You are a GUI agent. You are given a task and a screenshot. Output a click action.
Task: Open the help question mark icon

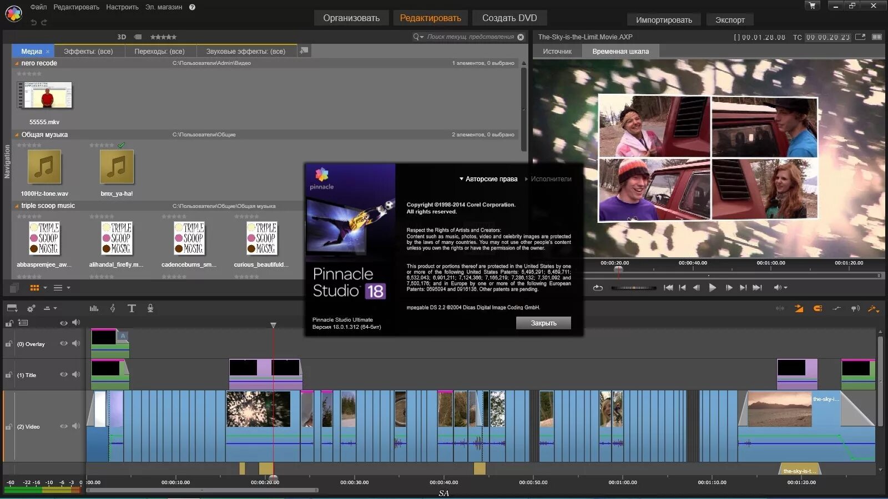[x=192, y=7]
